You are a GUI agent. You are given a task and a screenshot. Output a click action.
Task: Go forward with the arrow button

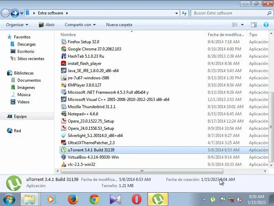[15, 13]
